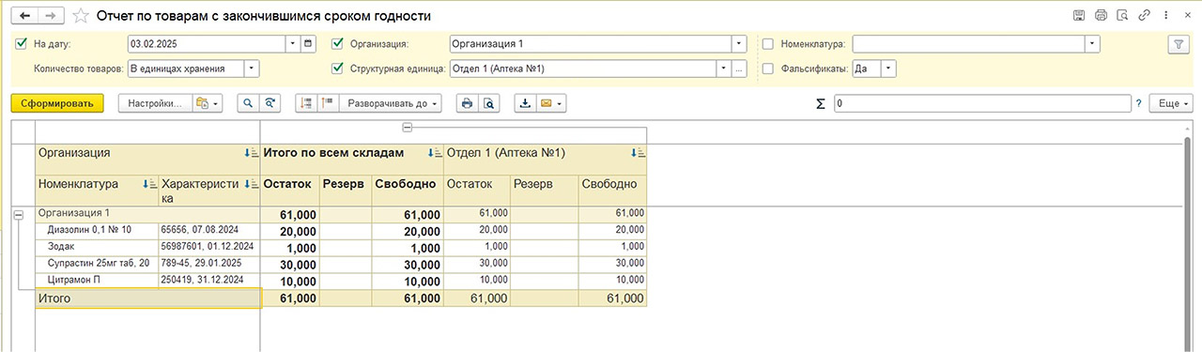Go back with the left arrow button
The image size is (1202, 352).
point(23,16)
